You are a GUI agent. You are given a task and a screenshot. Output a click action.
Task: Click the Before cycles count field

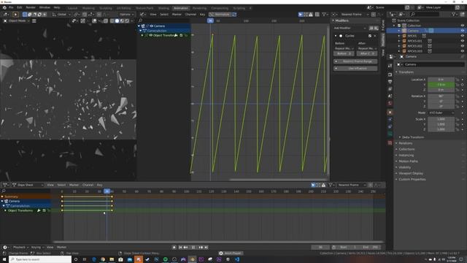coord(344,53)
